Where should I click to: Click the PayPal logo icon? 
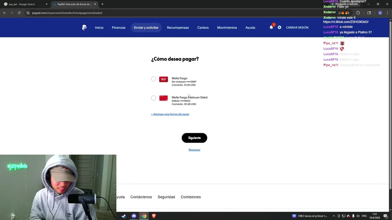pyautogui.click(x=85, y=28)
